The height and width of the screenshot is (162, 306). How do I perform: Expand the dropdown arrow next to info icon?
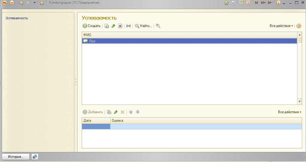(284, 4)
